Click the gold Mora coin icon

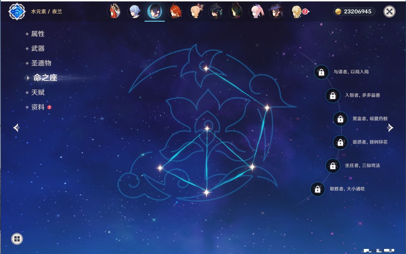click(338, 12)
